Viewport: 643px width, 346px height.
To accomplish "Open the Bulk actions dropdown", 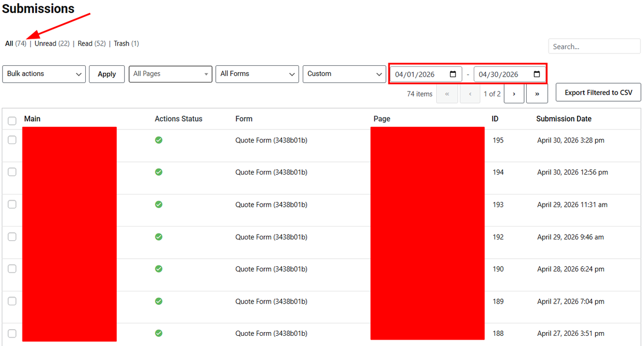I will tap(44, 74).
